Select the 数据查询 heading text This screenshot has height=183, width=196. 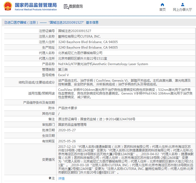point(76,6)
